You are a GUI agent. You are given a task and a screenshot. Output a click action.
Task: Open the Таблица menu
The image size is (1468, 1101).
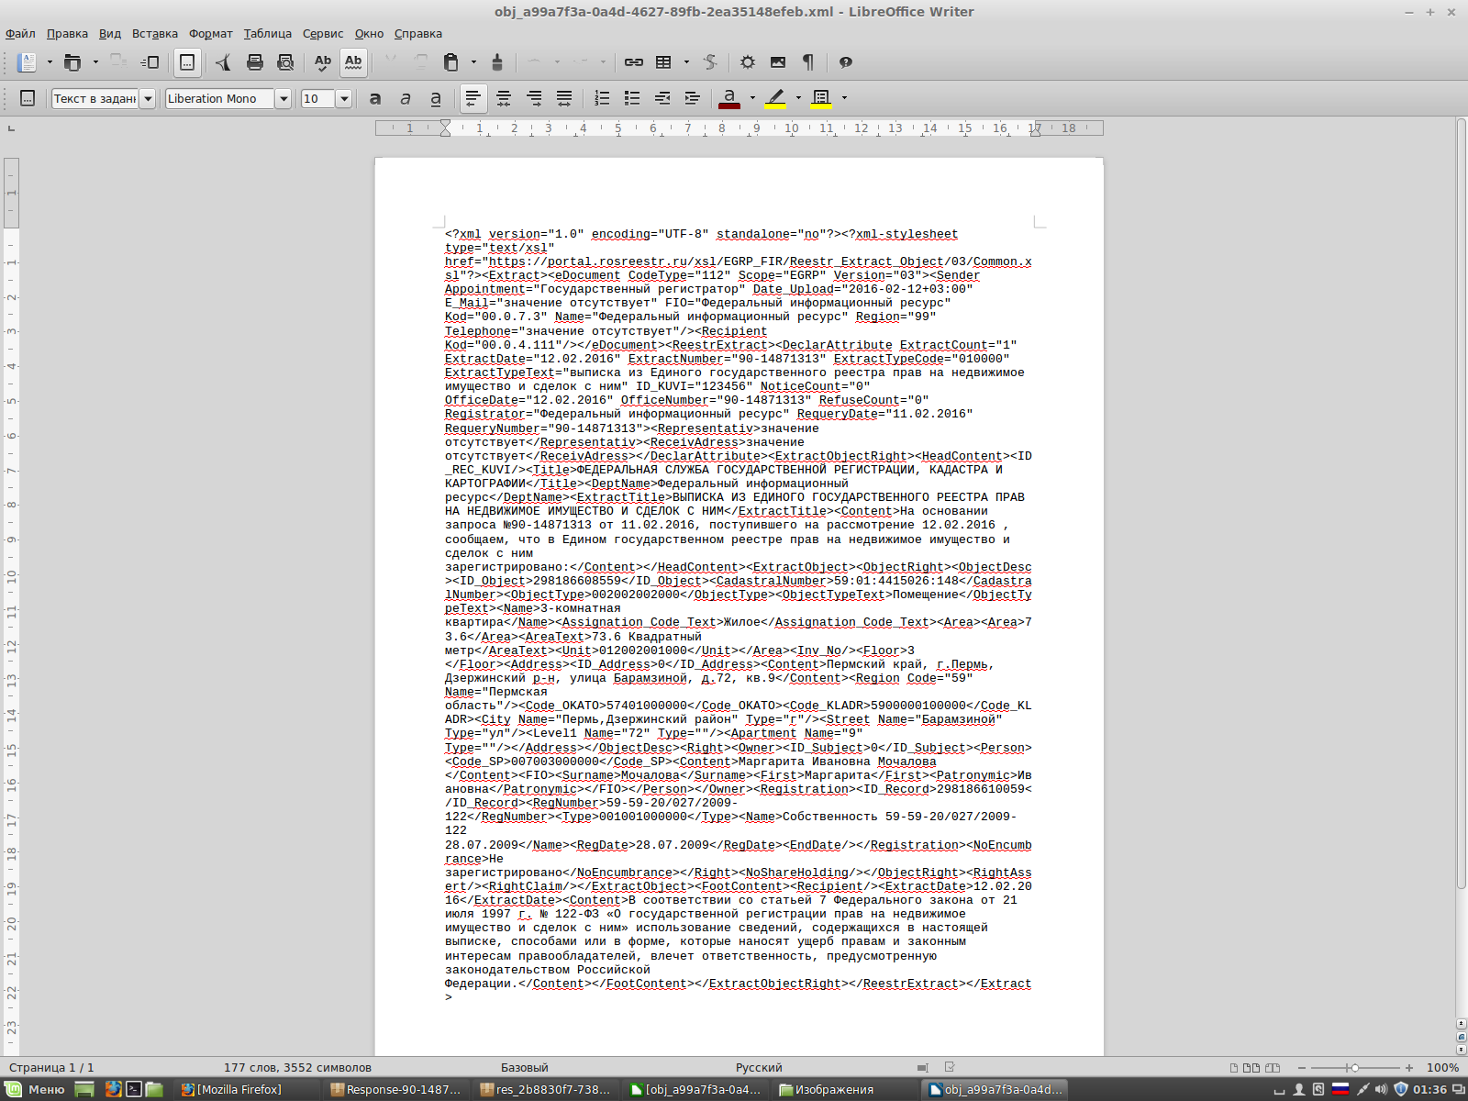[267, 34]
